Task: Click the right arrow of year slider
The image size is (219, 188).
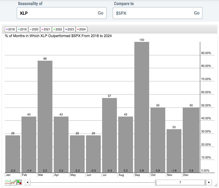Action: [209, 182]
